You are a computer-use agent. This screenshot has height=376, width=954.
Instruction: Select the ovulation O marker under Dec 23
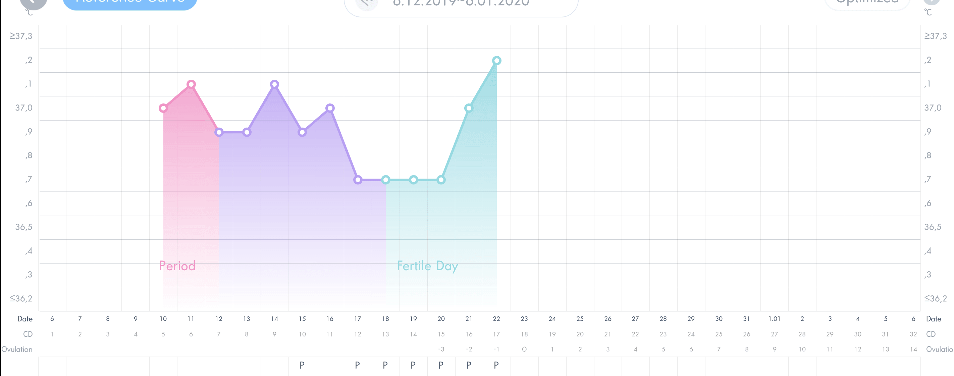click(x=524, y=349)
